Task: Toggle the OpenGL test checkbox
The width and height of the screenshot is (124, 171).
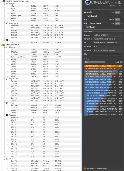Action: (x=122, y=12)
